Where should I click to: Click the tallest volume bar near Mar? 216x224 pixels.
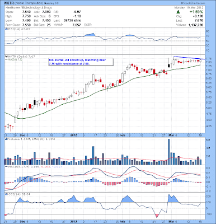click(169, 152)
